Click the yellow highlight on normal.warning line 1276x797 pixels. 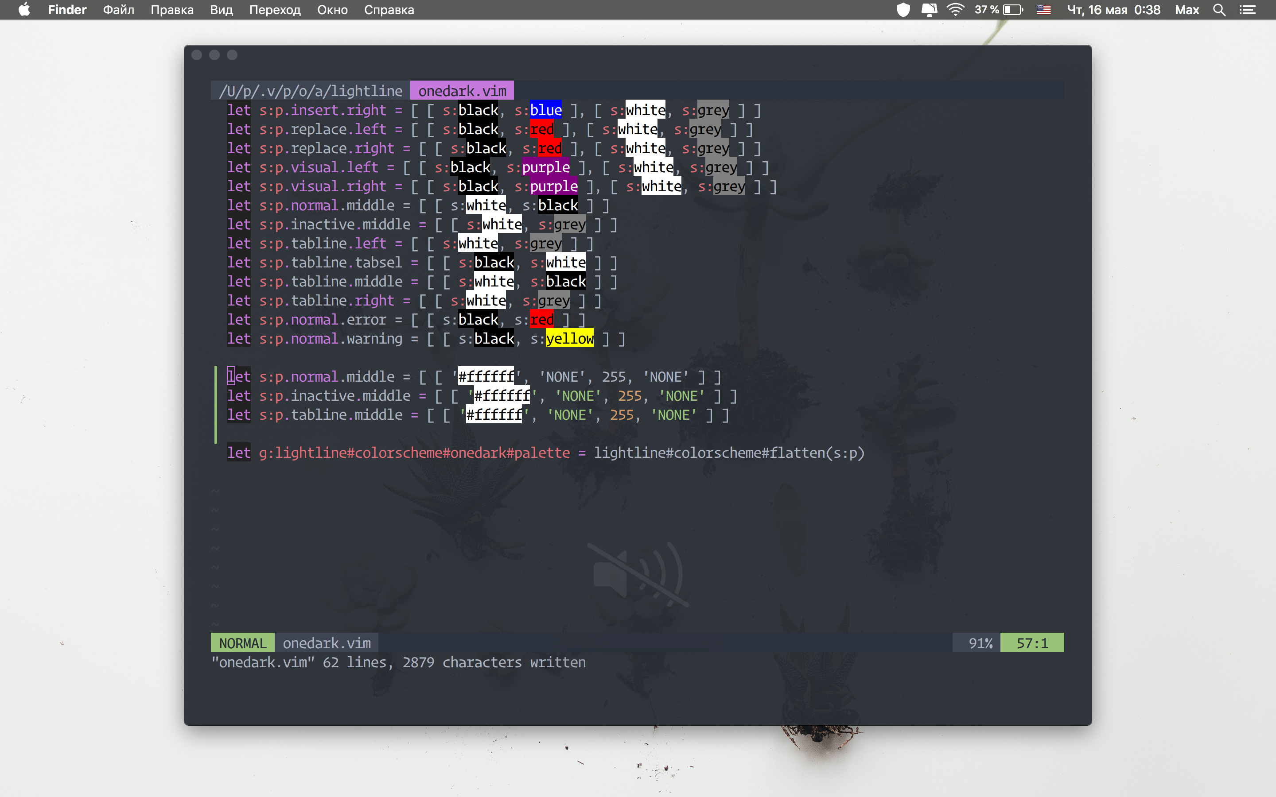[569, 338]
